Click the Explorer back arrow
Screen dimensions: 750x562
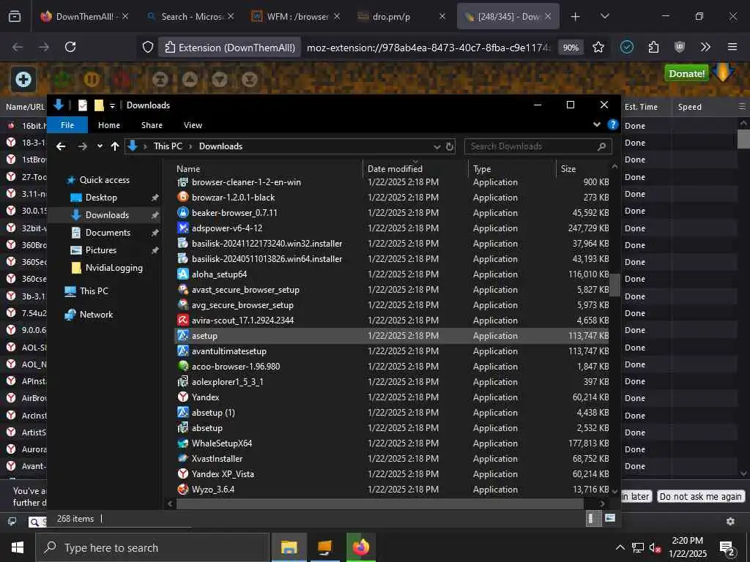click(x=61, y=146)
